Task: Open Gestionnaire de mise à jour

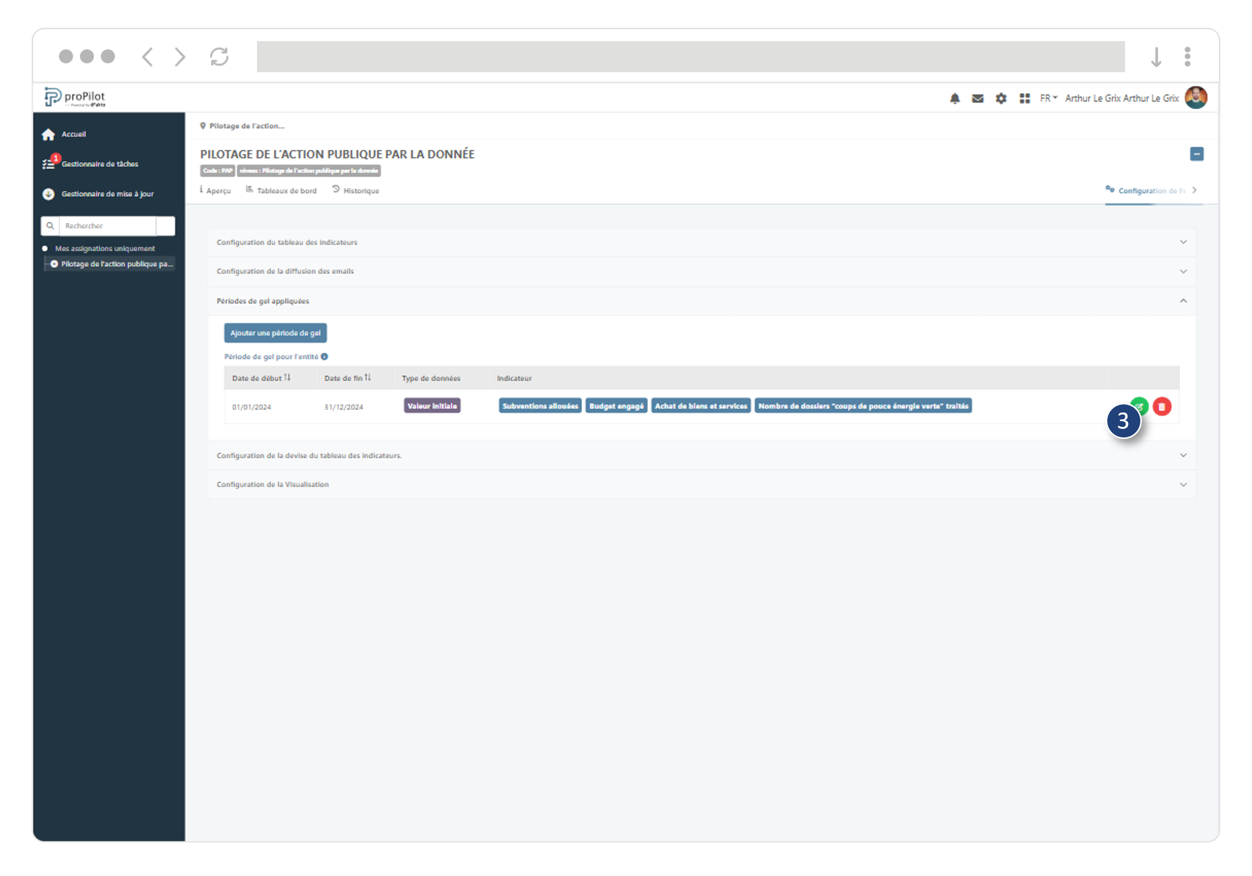Action: click(107, 194)
